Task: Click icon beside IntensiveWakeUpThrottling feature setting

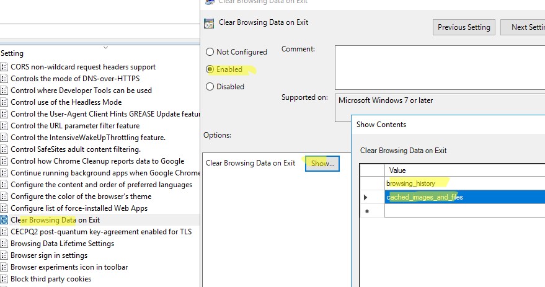Action: [x=4, y=138]
